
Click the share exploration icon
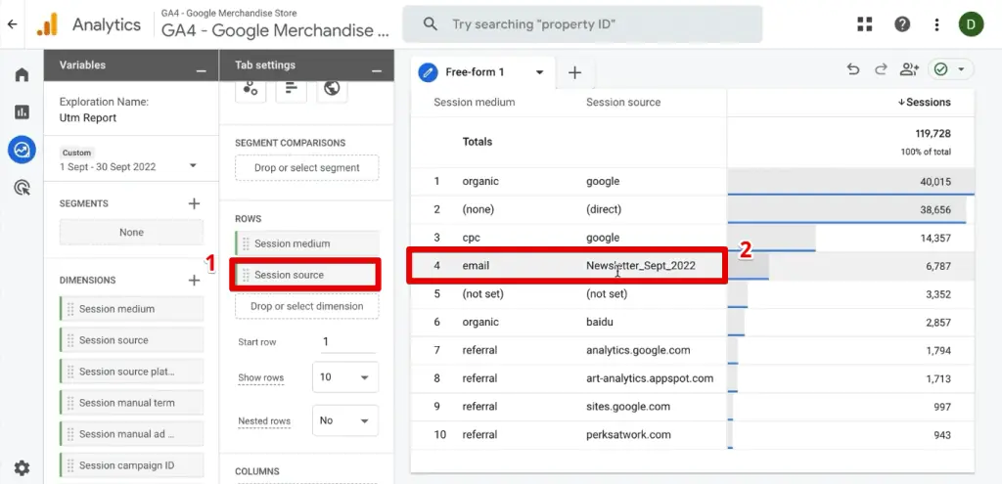(909, 69)
